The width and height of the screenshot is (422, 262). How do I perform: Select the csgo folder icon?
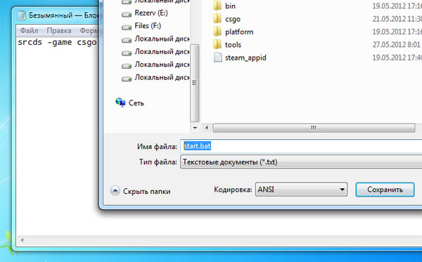point(217,19)
